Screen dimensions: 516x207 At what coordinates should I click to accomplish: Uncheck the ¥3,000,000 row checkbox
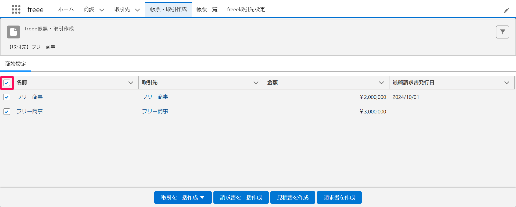[x=7, y=112]
